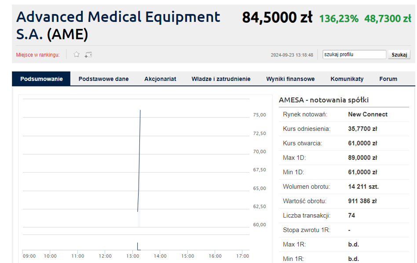Image resolution: width=417 pixels, height=263 pixels.
Task: Click the 48,7300 zł change value
Action: coord(388,18)
